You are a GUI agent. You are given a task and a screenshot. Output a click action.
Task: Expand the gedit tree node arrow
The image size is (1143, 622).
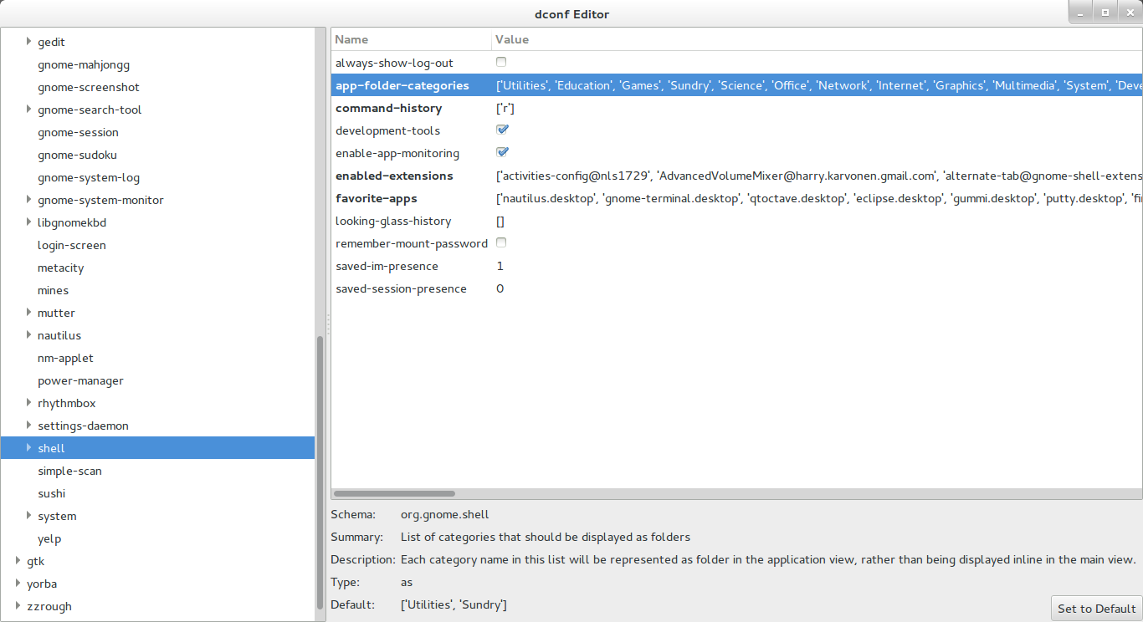(29, 42)
